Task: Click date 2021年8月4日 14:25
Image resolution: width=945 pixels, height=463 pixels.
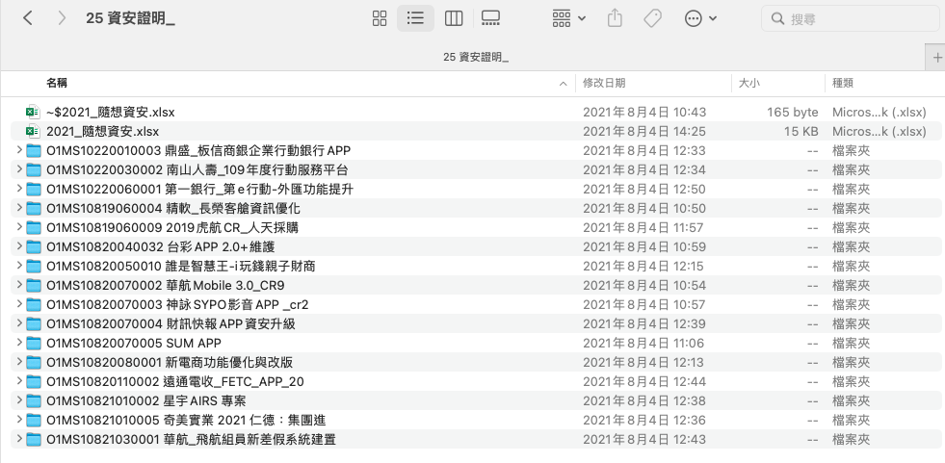Action: [644, 131]
